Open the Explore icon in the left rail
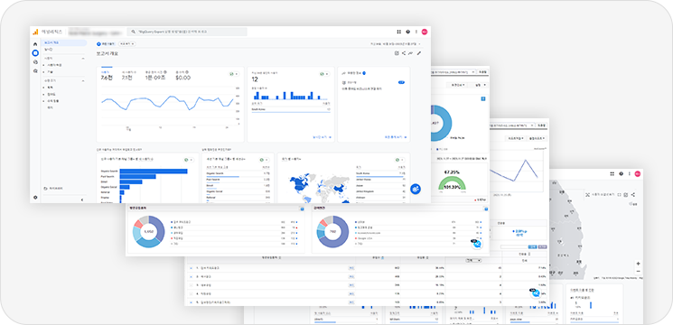 [35, 61]
